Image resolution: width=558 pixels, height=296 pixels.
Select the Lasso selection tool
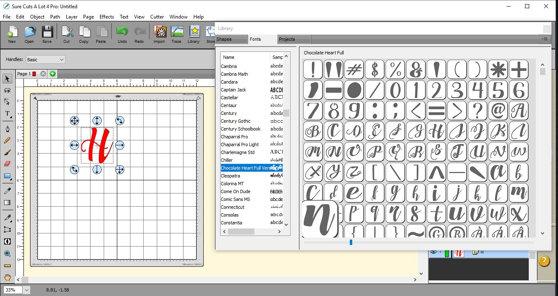click(7, 90)
